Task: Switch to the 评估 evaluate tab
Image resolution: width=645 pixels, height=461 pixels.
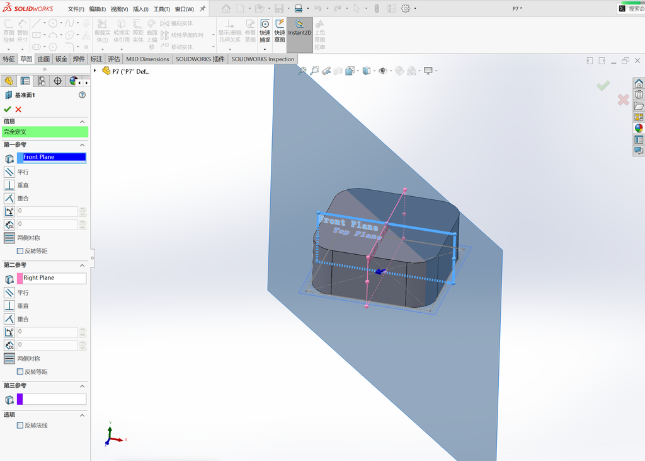Action: click(113, 59)
